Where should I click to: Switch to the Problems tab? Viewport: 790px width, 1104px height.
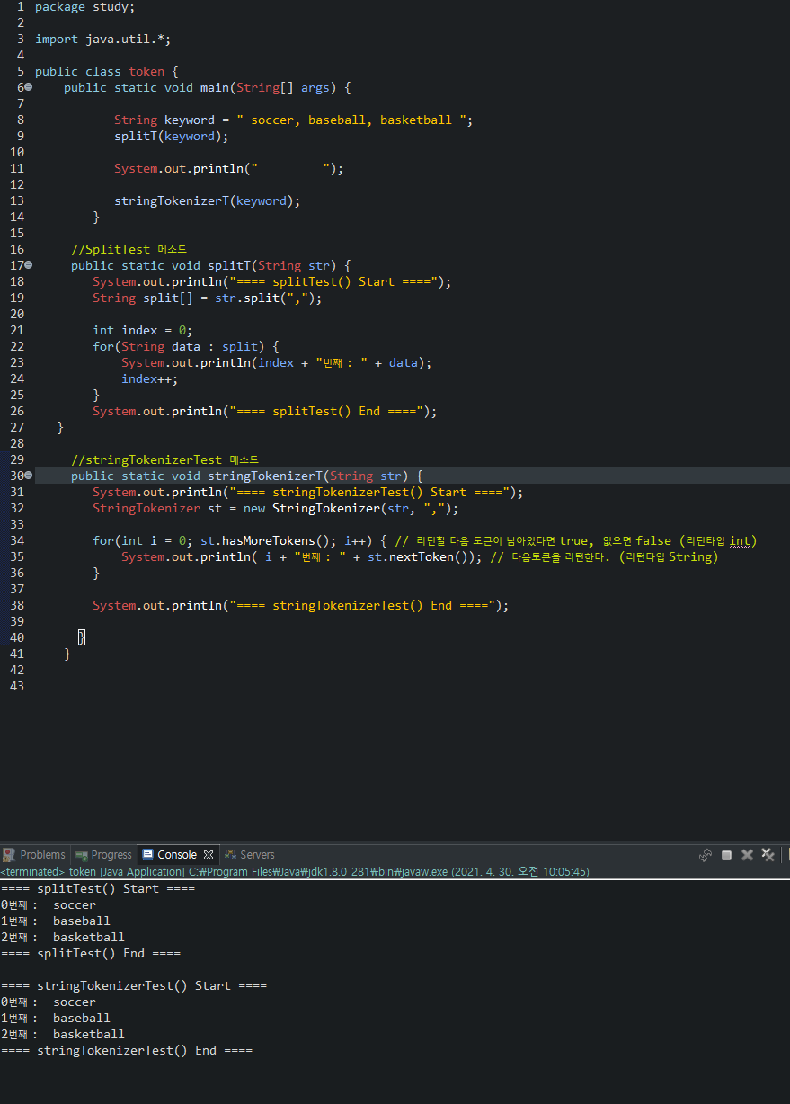click(34, 855)
